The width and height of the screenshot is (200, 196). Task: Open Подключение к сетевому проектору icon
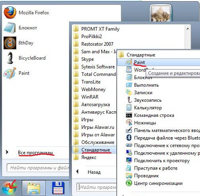tap(129, 145)
